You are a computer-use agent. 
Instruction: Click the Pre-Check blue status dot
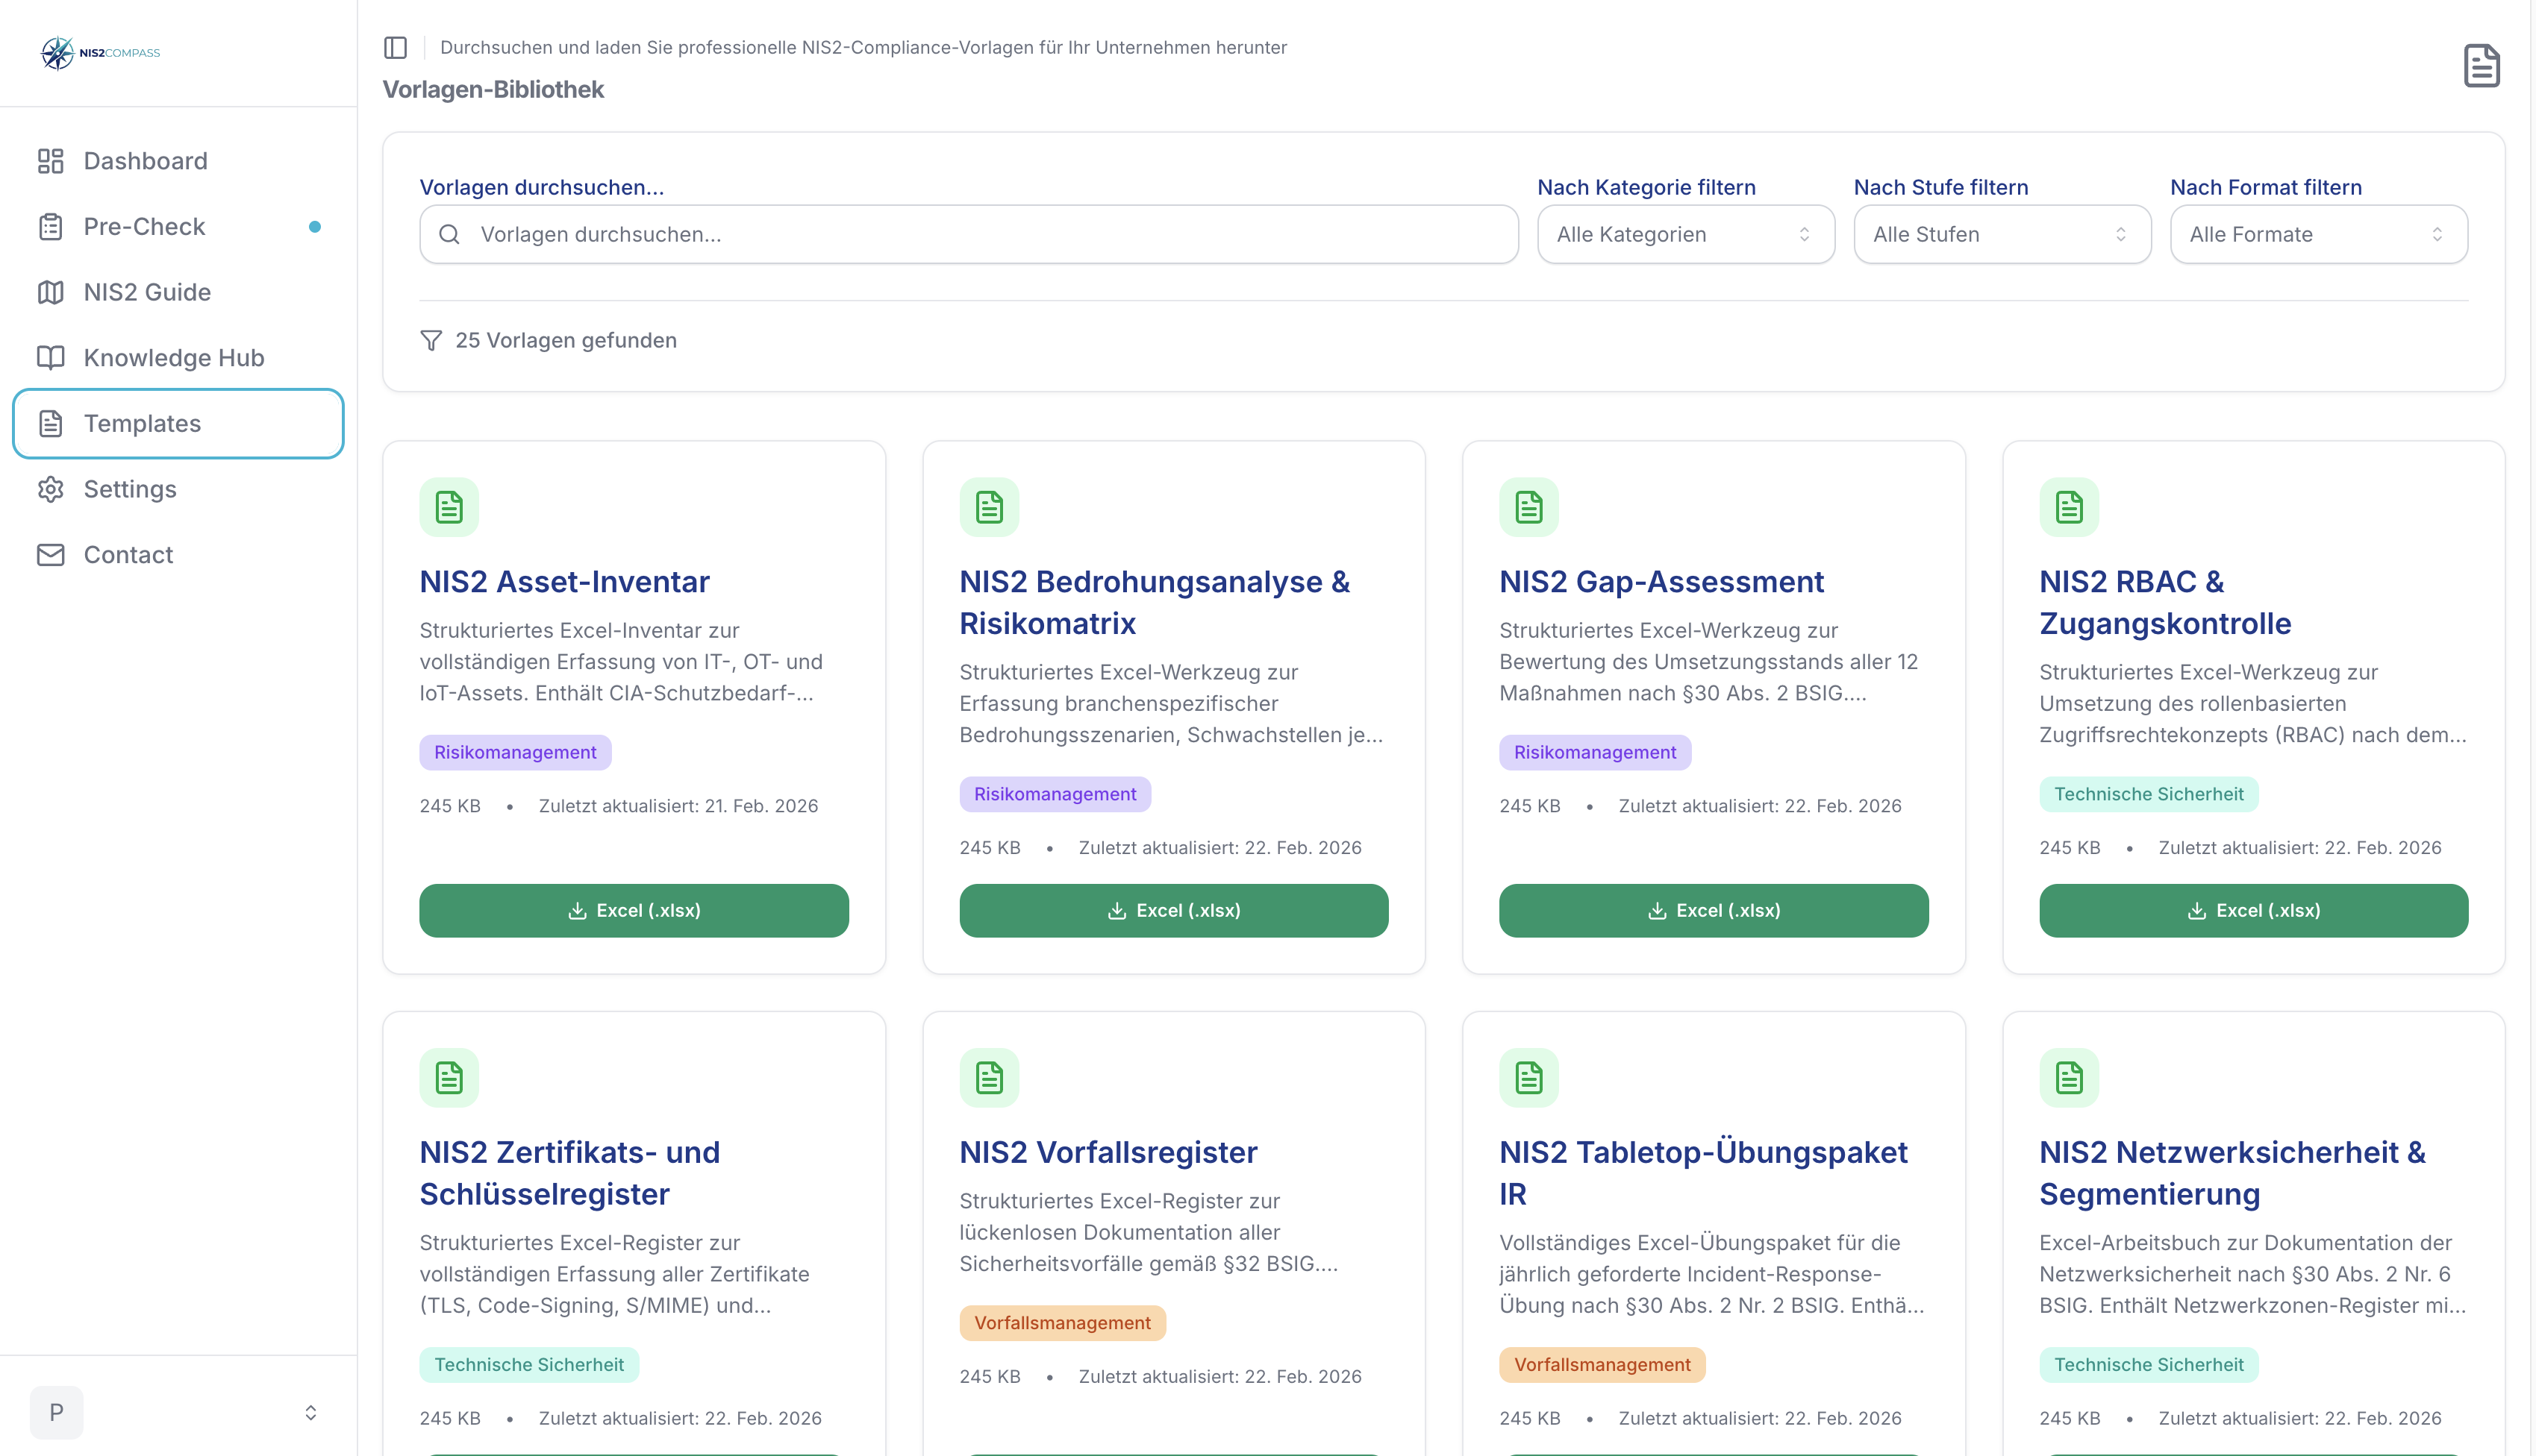coord(315,227)
